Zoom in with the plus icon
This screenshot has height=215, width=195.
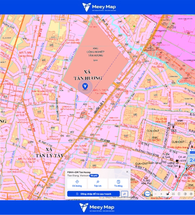161,194
